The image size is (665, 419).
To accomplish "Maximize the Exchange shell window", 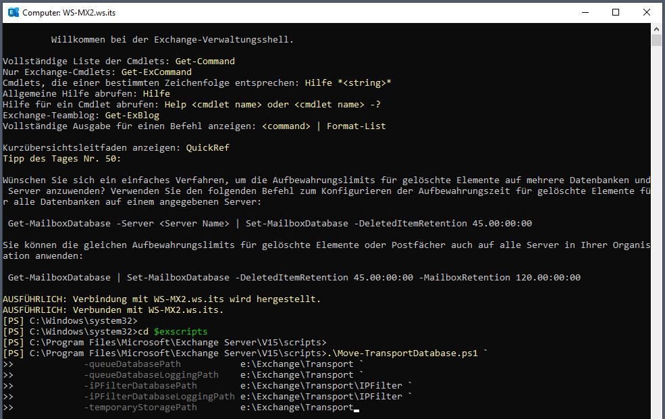I will tap(616, 12).
